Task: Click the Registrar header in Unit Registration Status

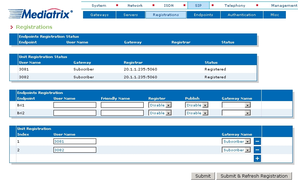Action: [133, 62]
